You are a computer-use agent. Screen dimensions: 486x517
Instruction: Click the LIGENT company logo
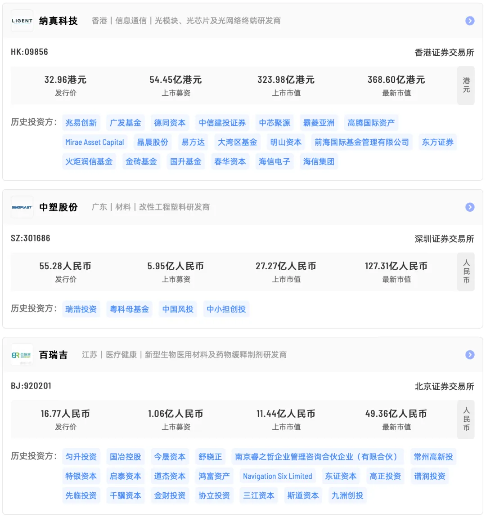click(22, 21)
